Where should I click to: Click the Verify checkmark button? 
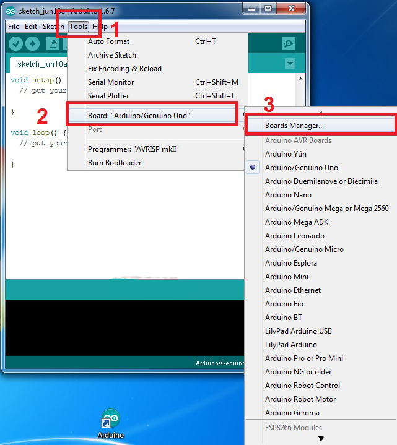click(x=15, y=44)
